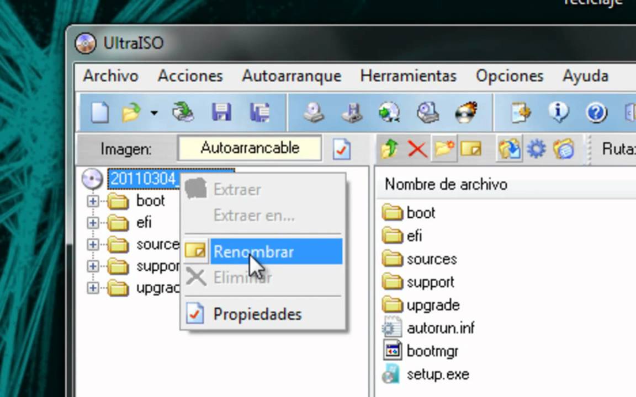The width and height of the screenshot is (636, 397).
Task: Click the Save As toolbar icon
Action: coord(259,112)
